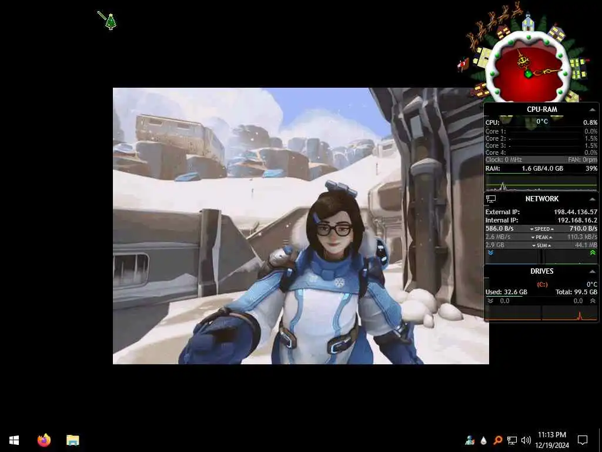The image size is (602, 452).
Task: Click the 'Core 3:' row
Action: [541, 145]
